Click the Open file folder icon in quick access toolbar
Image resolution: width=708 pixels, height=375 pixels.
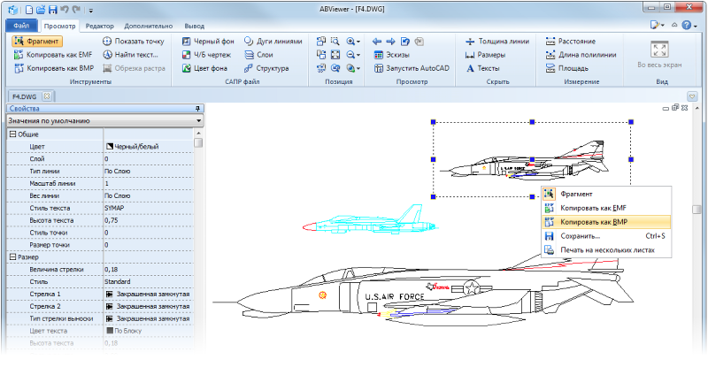(x=41, y=10)
